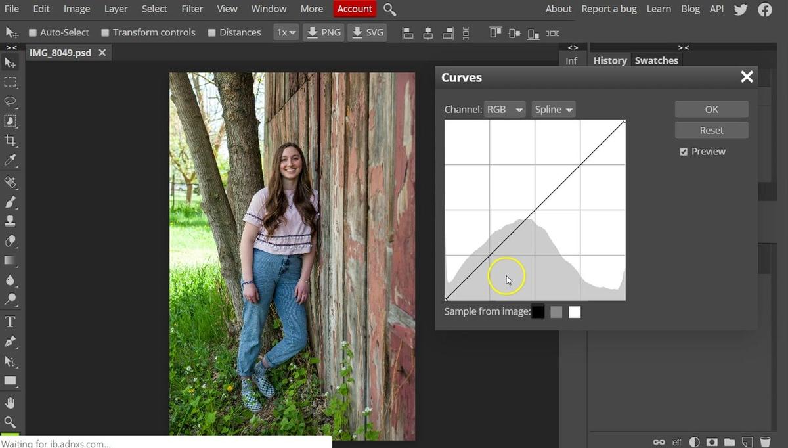Collapse the left toolbar with >< arrows
788x448 pixels.
click(x=12, y=47)
